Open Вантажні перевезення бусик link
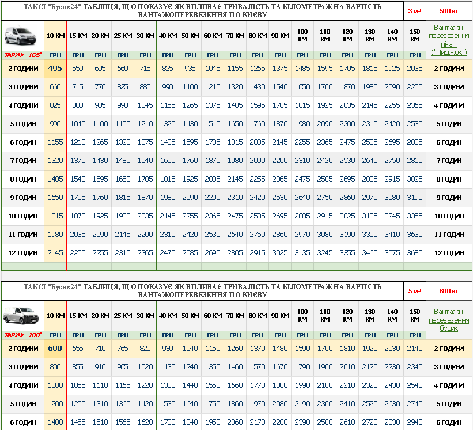Viewport: 473px width, 431px height. [x=449, y=320]
